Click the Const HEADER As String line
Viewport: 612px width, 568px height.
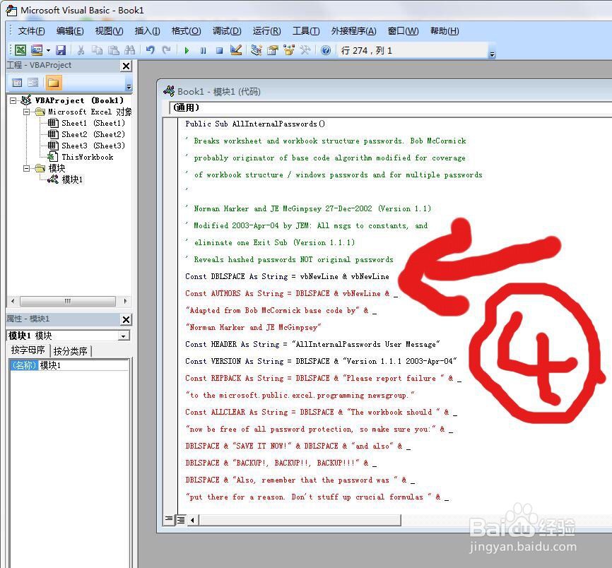tap(312, 345)
